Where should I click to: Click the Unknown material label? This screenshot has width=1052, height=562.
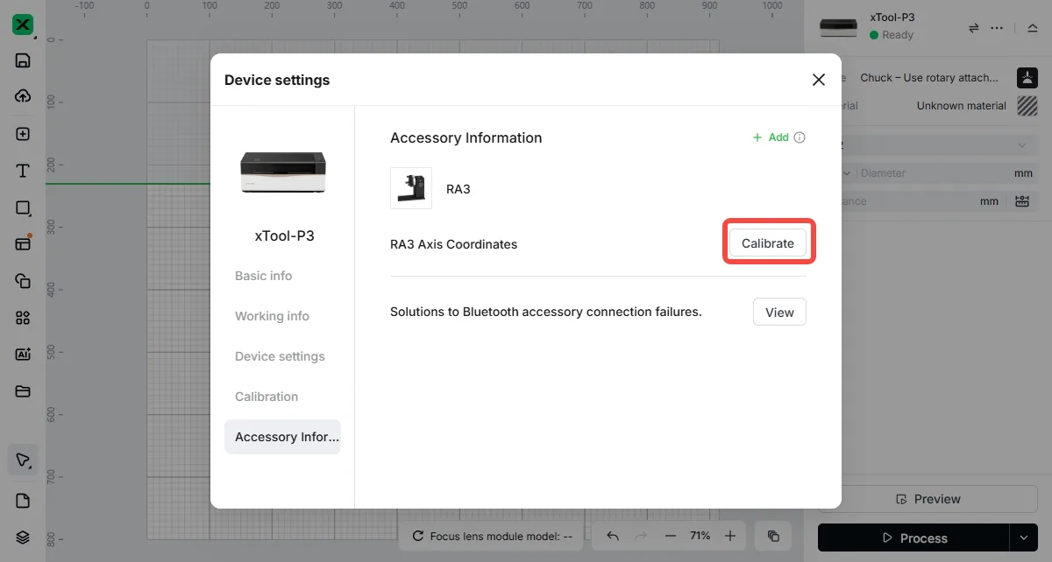962,106
